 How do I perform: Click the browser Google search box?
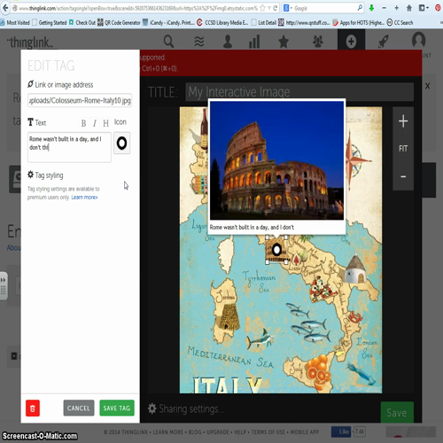(x=323, y=8)
